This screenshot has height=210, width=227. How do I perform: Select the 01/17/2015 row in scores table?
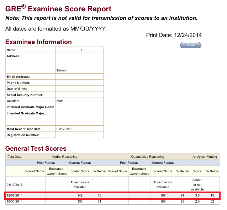tap(113, 184)
